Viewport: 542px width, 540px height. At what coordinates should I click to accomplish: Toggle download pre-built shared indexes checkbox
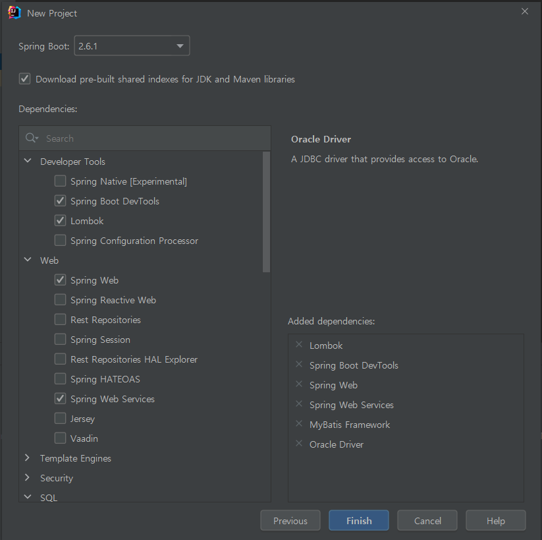click(x=24, y=79)
